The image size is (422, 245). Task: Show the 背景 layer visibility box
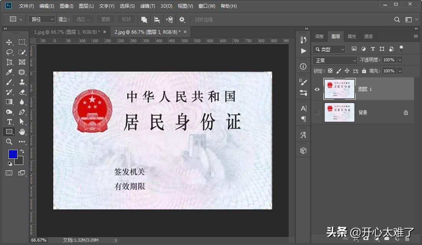317,112
